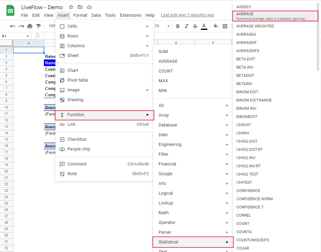The width and height of the screenshot is (321, 252).
Task: Activate the paint format tool
Action: click(38, 26)
